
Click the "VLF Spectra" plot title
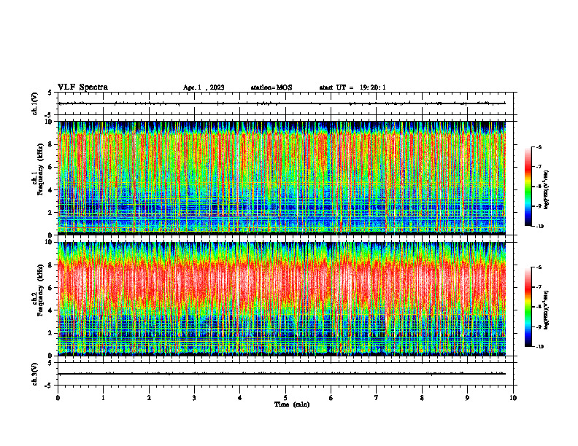tap(82, 87)
